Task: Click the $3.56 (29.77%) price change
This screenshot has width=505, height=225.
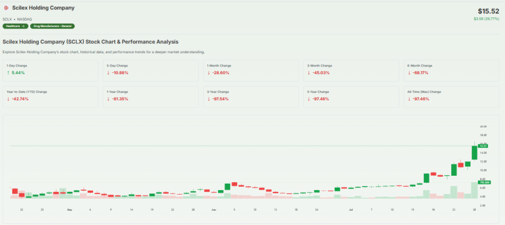Action: coord(486,19)
